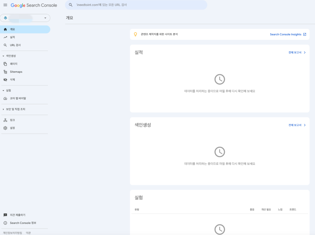315x235 pixels.
Task: Open 삭제 removals in the sidebar
Action: pyautogui.click(x=25, y=80)
